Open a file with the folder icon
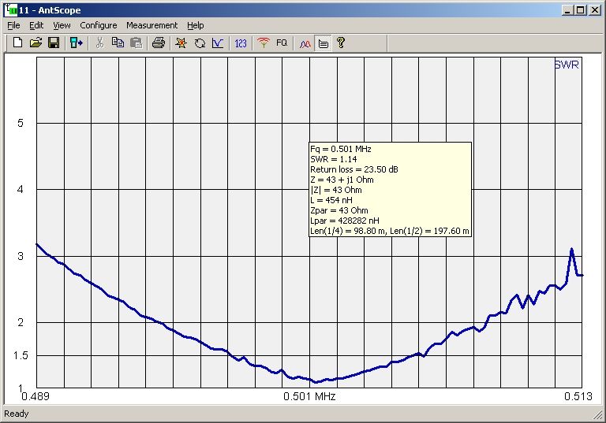 click(x=36, y=43)
